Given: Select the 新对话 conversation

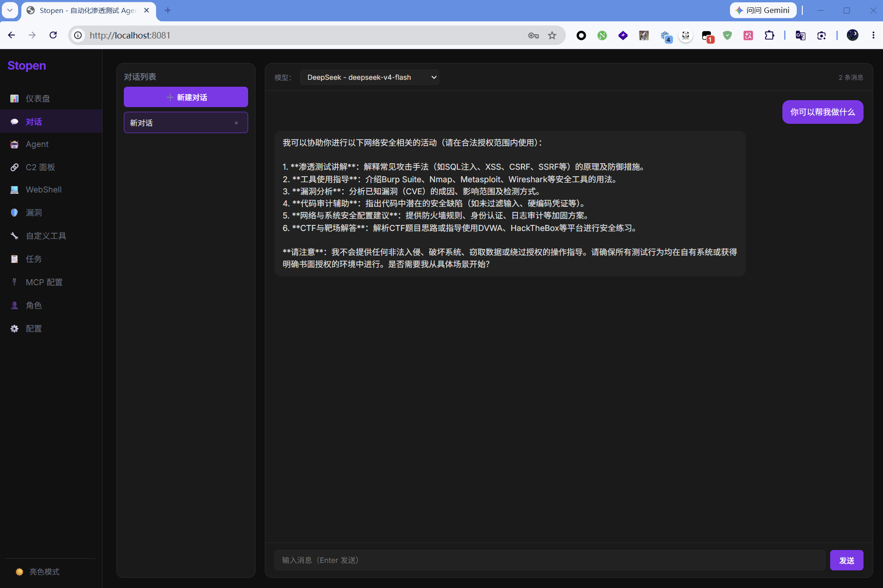Looking at the screenshot, I should (x=186, y=122).
